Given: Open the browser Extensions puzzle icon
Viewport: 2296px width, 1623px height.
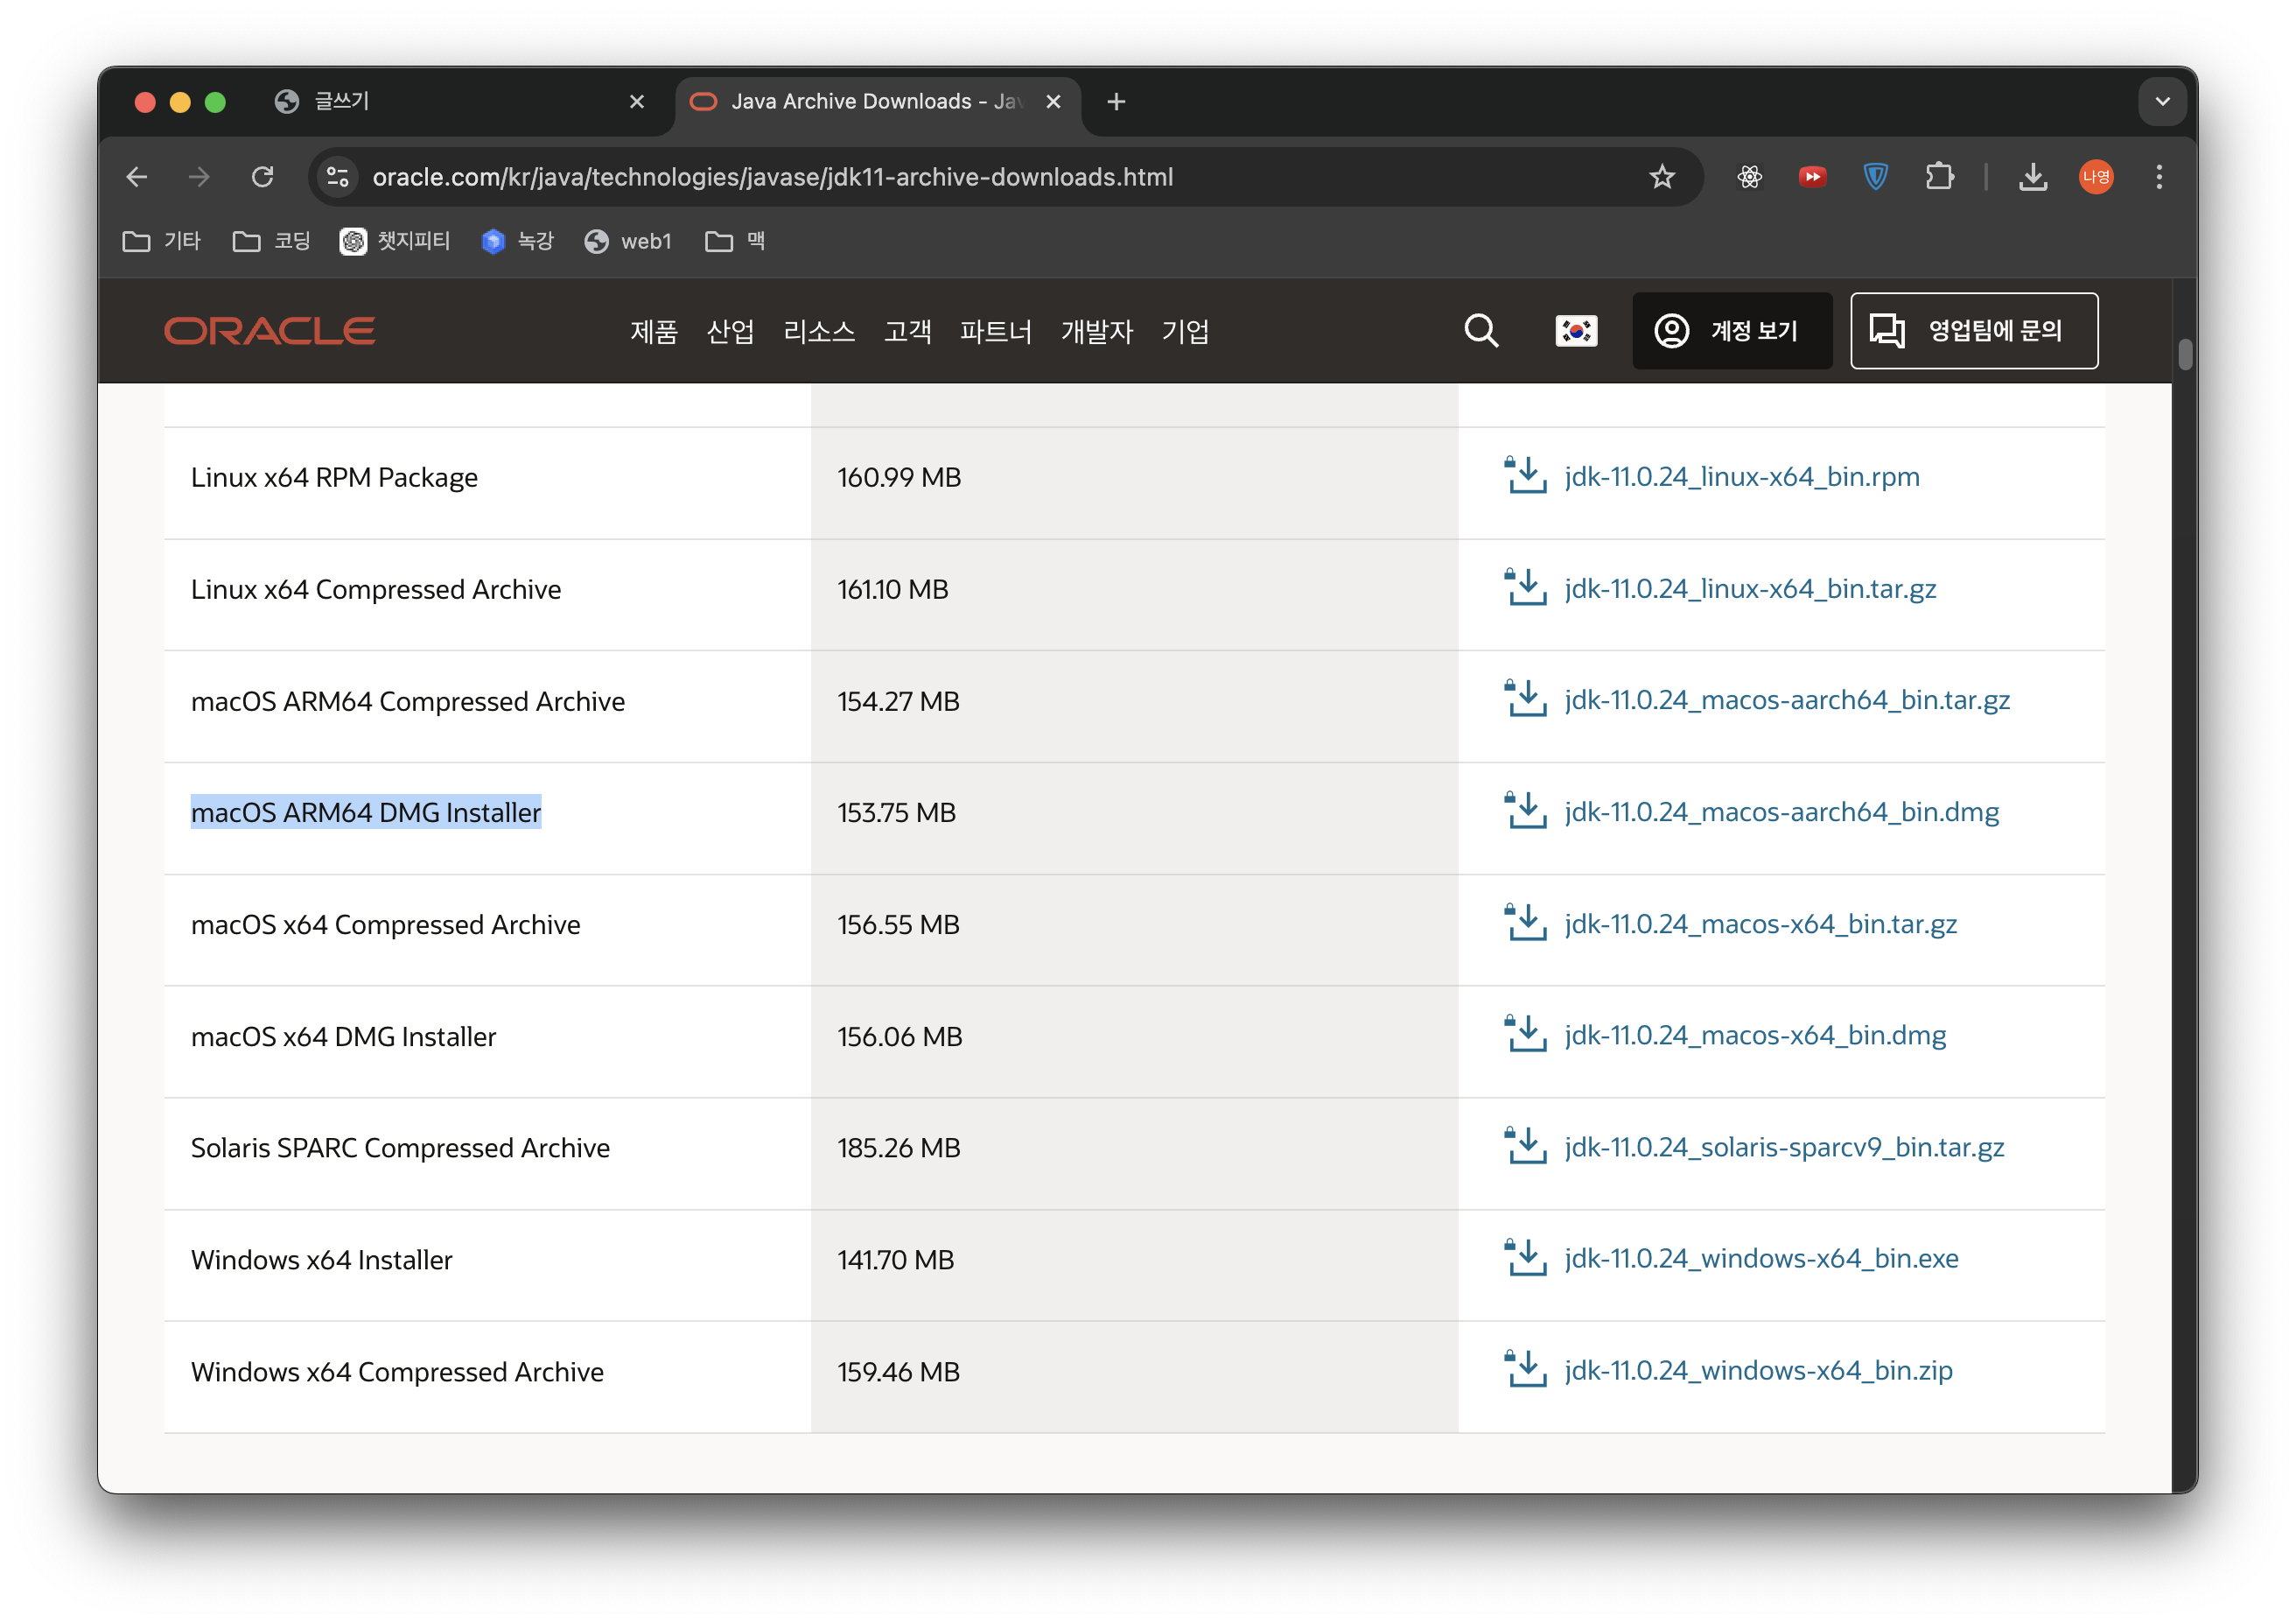Looking at the screenshot, I should [1939, 177].
